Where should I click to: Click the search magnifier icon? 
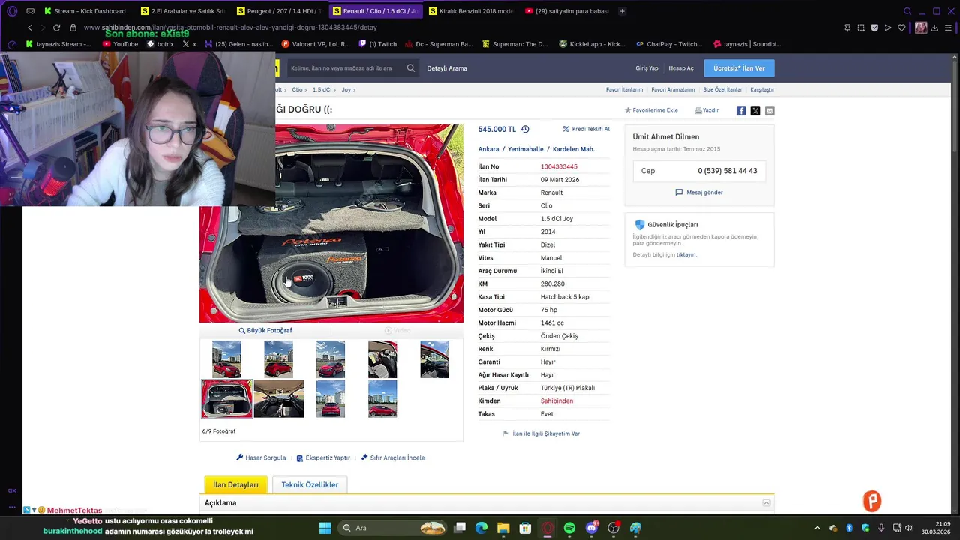click(411, 68)
